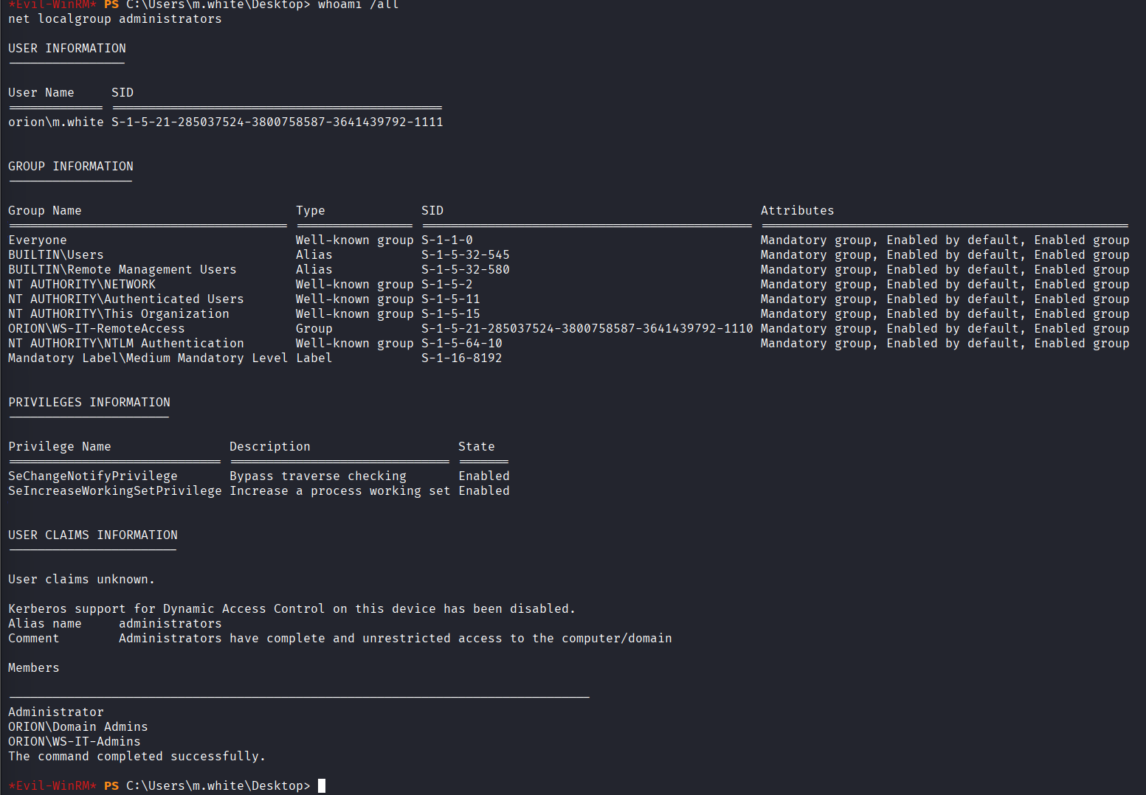The width and height of the screenshot is (1146, 795).
Task: Click the user name orion\m.white
Action: [x=56, y=122]
